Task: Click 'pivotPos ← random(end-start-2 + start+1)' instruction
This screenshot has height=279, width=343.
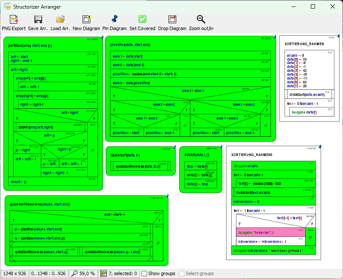Action: [190, 74]
